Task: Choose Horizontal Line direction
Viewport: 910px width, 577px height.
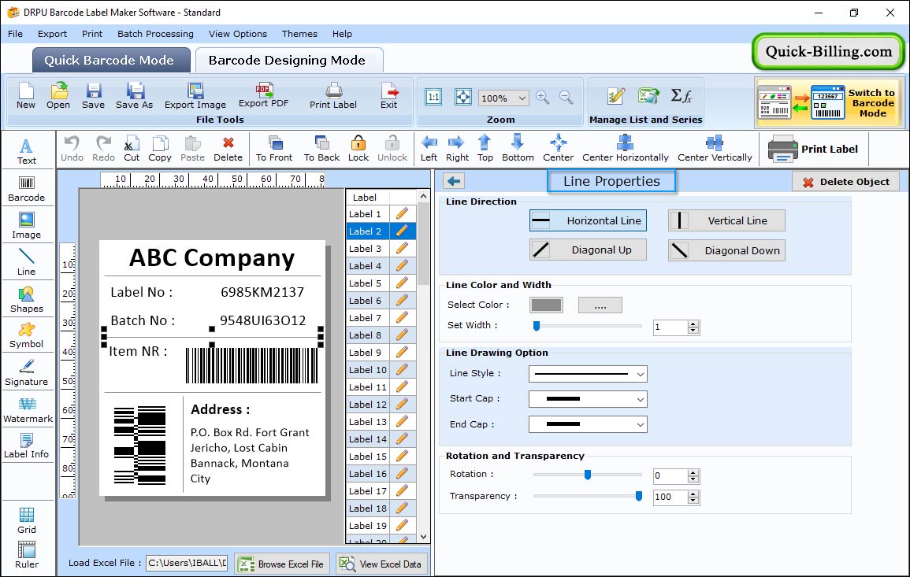Action: point(588,220)
